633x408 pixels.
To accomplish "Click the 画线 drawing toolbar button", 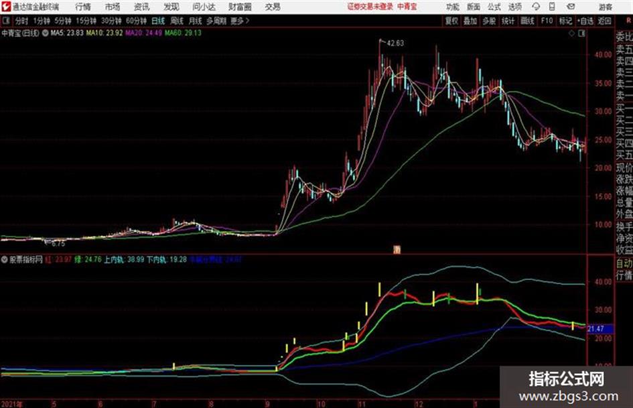I will click(527, 21).
